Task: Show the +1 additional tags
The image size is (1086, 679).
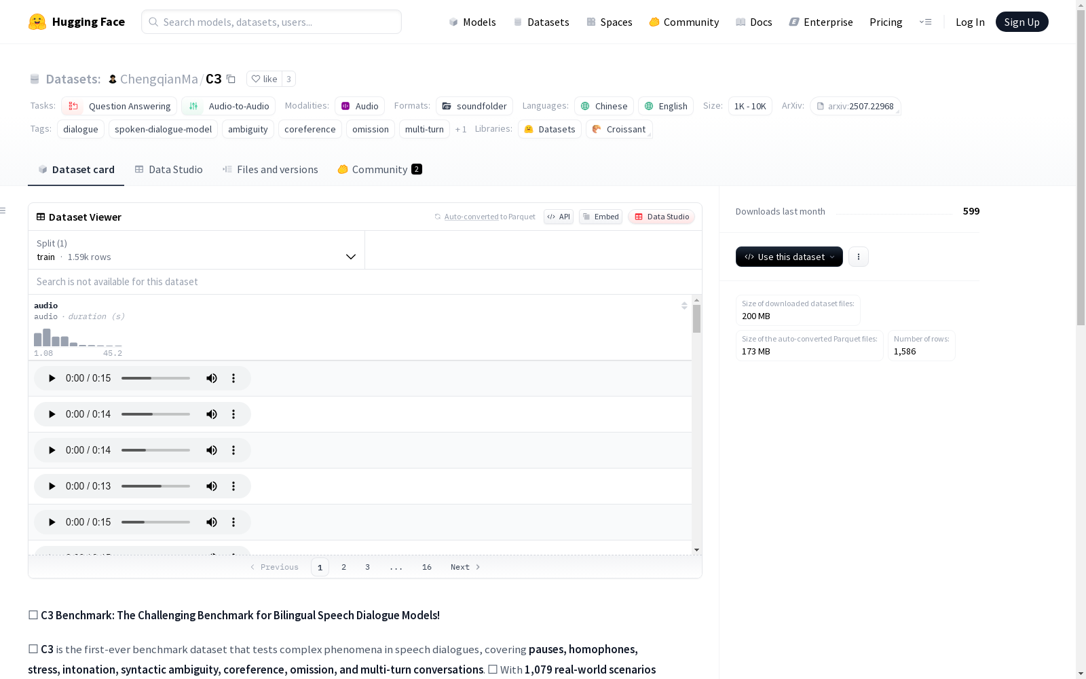Action: pyautogui.click(x=461, y=129)
